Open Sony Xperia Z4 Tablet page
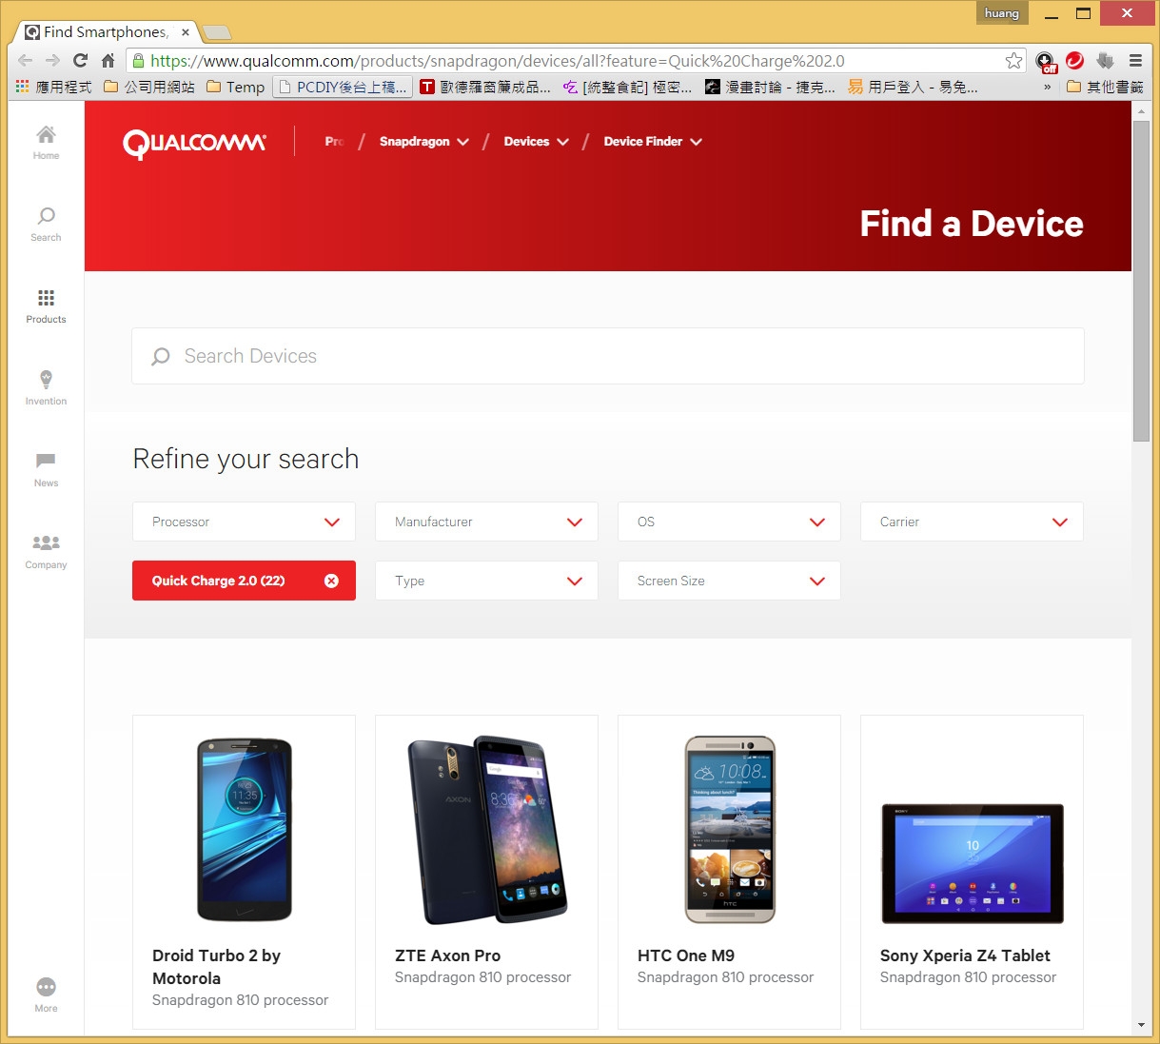The width and height of the screenshot is (1160, 1044). [965, 955]
